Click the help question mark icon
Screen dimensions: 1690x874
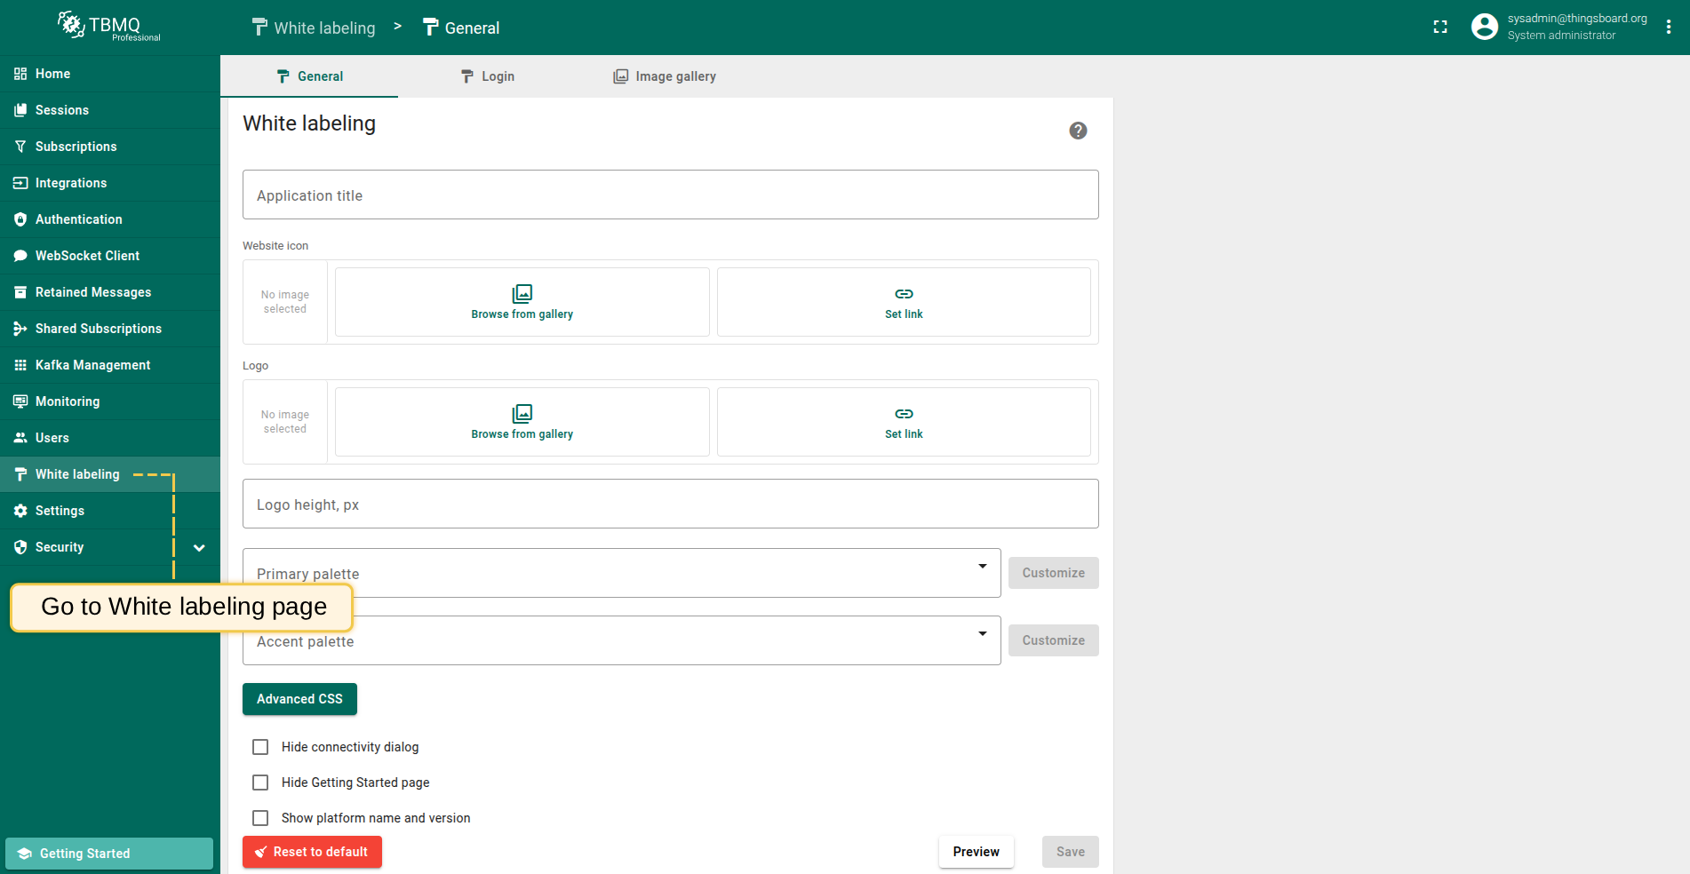(1078, 131)
